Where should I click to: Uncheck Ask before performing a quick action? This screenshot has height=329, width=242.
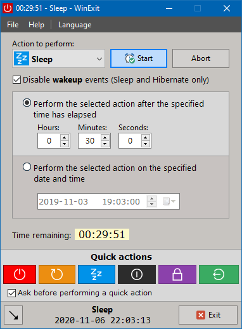[11, 293]
